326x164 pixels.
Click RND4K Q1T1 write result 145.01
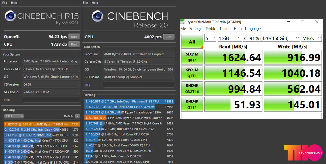click(292, 104)
